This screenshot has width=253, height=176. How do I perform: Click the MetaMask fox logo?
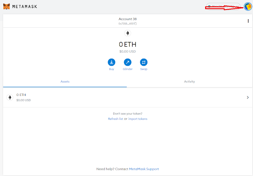pos(7,7)
